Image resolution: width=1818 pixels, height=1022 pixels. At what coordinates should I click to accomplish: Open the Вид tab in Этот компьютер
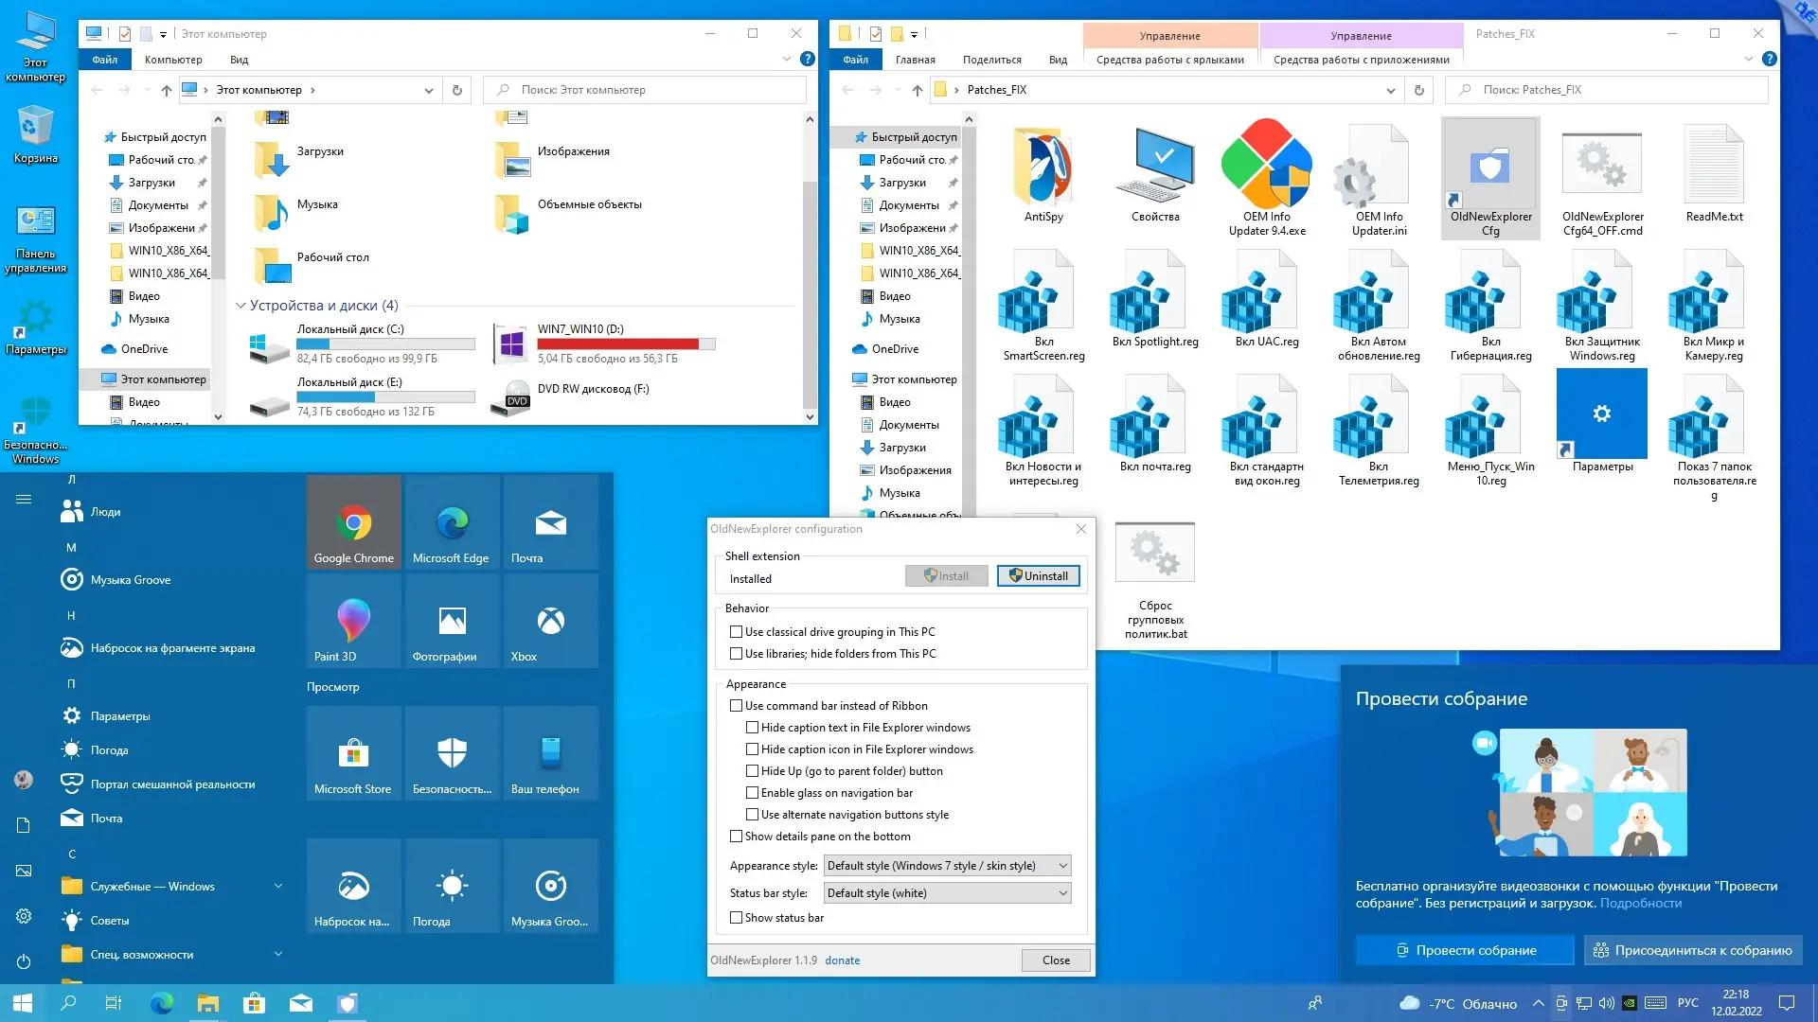click(x=239, y=60)
